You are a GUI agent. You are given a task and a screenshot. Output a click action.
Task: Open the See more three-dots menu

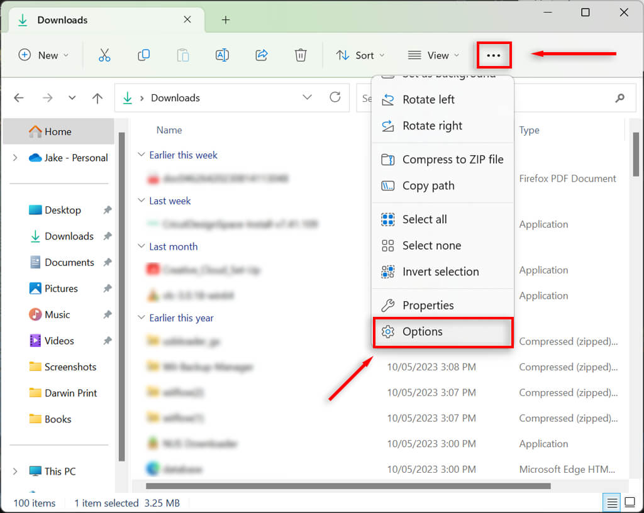[494, 55]
